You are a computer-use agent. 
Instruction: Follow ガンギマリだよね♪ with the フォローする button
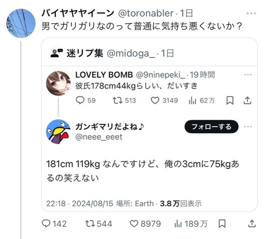pos(211,127)
